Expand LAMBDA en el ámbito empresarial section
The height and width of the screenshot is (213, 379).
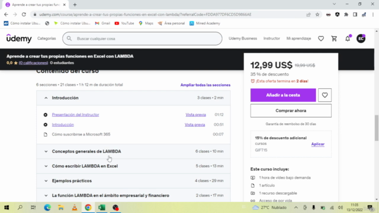click(133, 195)
